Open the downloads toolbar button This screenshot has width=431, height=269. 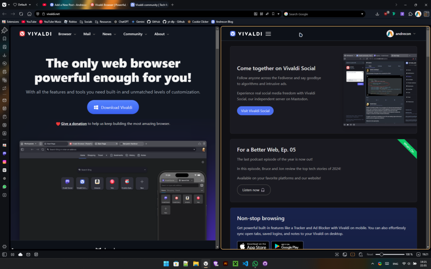tap(377, 14)
